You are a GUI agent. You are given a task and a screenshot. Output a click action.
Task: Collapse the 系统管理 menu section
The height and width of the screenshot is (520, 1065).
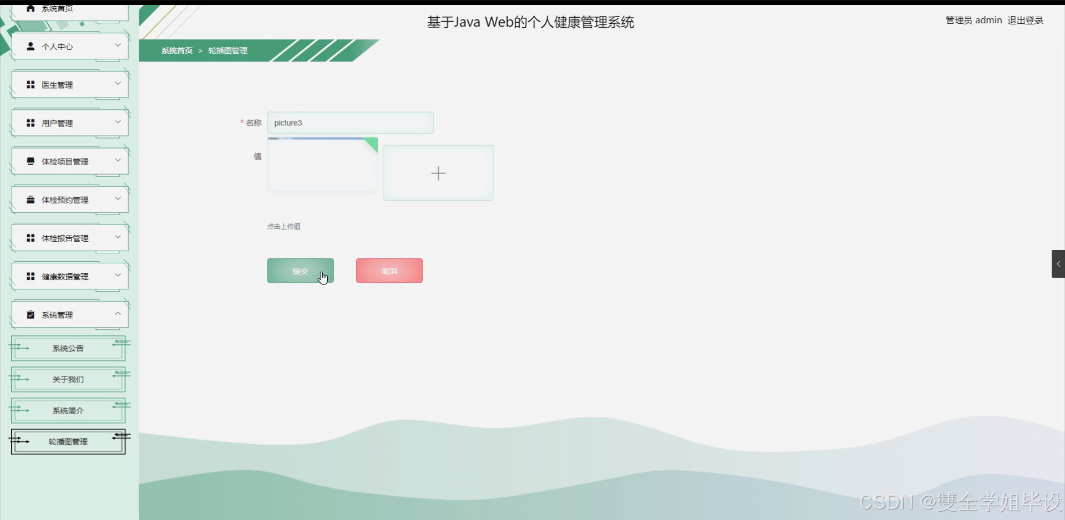click(118, 313)
